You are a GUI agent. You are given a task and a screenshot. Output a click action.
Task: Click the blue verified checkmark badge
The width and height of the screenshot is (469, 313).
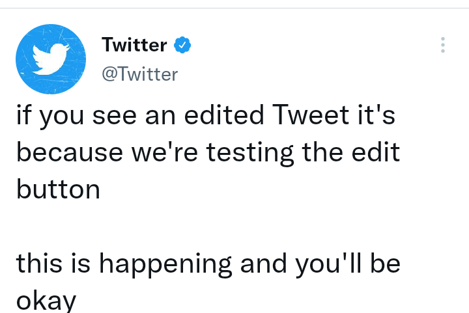coord(182,45)
